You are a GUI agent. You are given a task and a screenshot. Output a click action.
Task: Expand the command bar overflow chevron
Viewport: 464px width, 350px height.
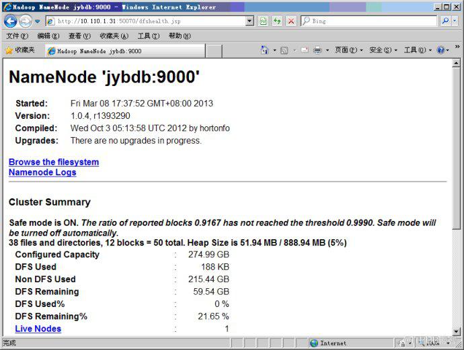click(457, 46)
